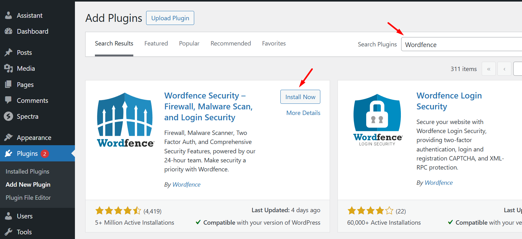
Task: Open author link under Wordfence Login Security
Action: (x=439, y=183)
